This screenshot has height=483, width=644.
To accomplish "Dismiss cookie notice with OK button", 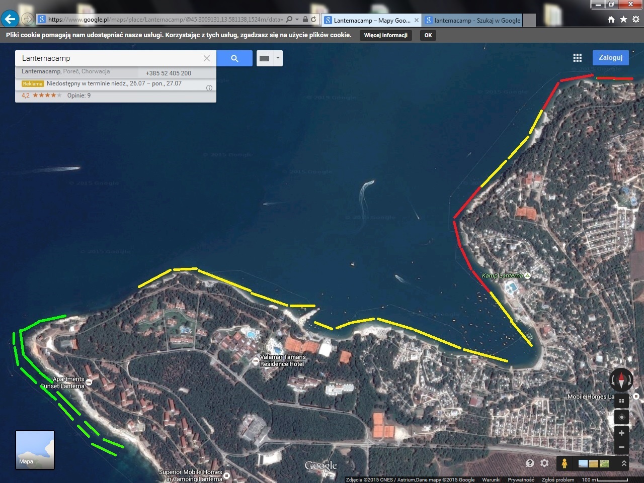I will (x=428, y=35).
